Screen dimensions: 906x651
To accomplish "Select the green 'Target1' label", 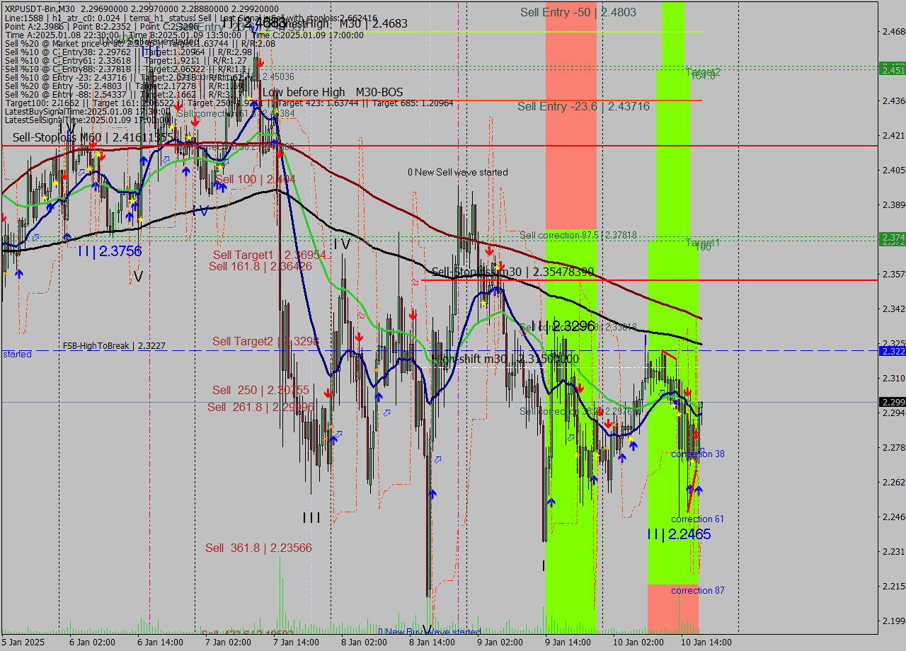I will 703,243.
